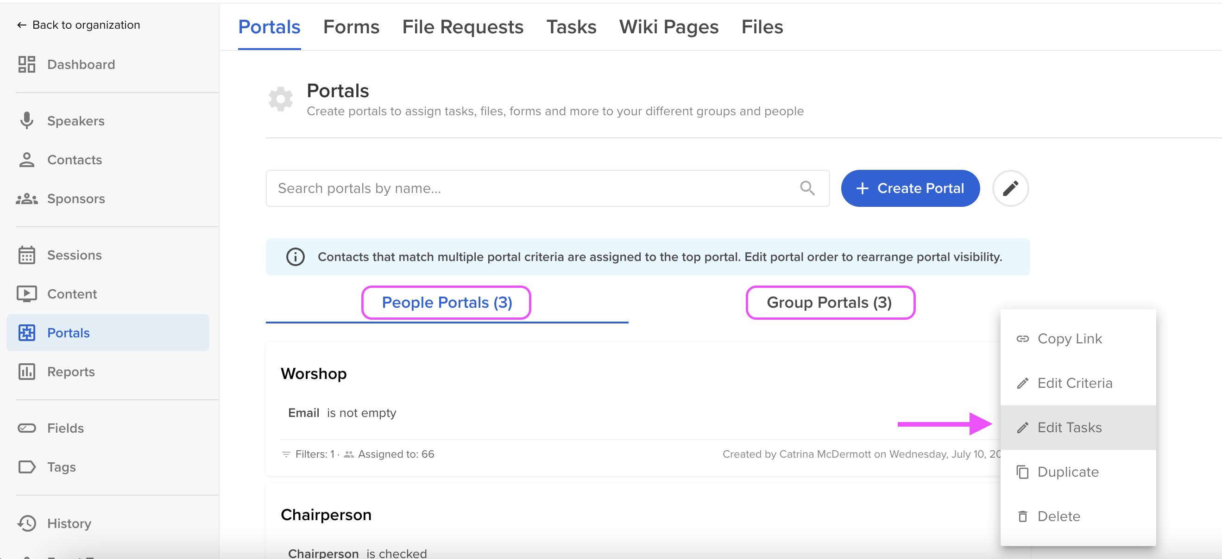Click the search magnifier icon
Viewport: 1222px width, 559px height.
point(807,188)
